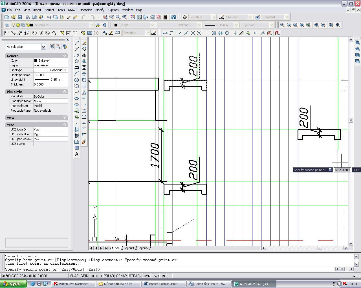Open the QuickCalc calculator icon
This screenshot has width=361, height=288.
pyautogui.click(x=165, y=17)
